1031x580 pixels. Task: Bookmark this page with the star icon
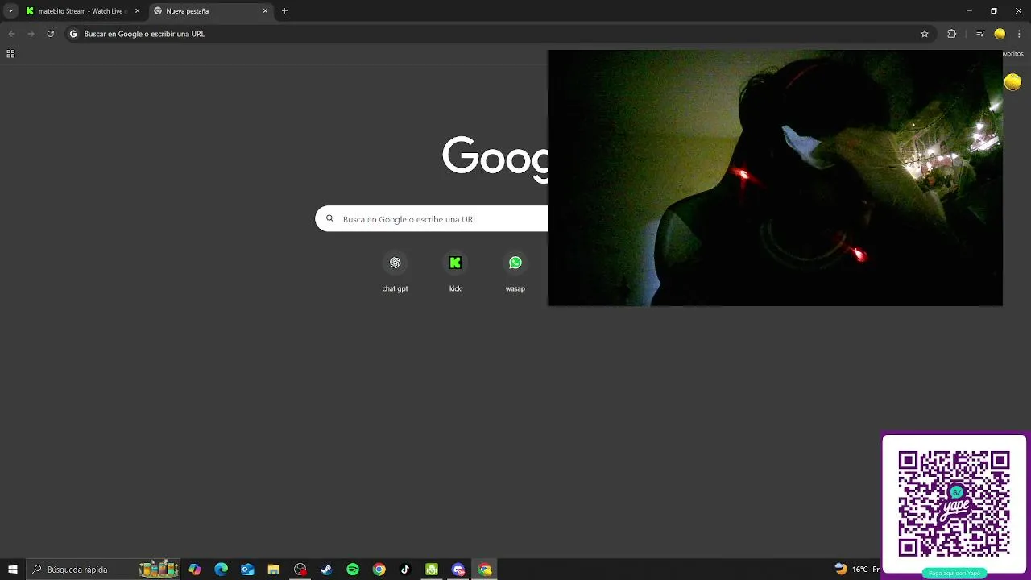(925, 34)
